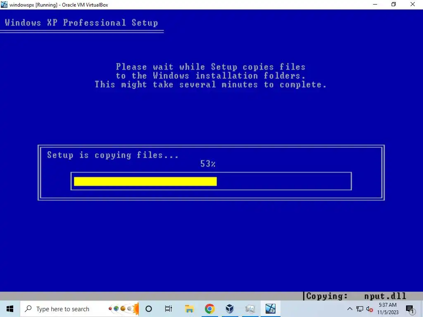The height and width of the screenshot is (317, 423).
Task: Open the monitor-chart app icon on the taskbar
Action: (x=250, y=309)
